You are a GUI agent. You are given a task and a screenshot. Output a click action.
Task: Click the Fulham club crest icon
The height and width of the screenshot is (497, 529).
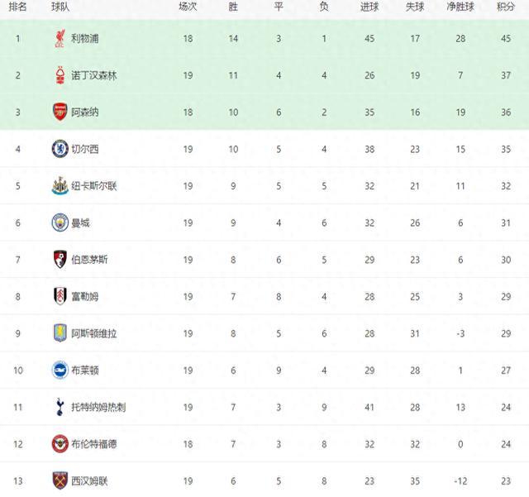click(x=60, y=296)
